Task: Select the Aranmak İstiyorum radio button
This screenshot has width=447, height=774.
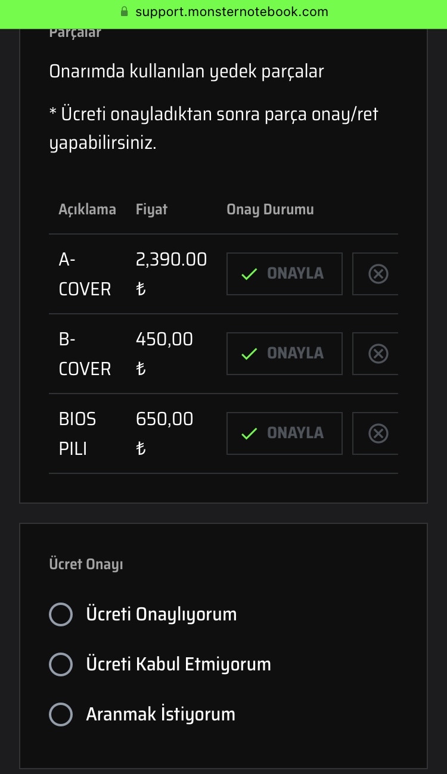Action: click(x=61, y=714)
